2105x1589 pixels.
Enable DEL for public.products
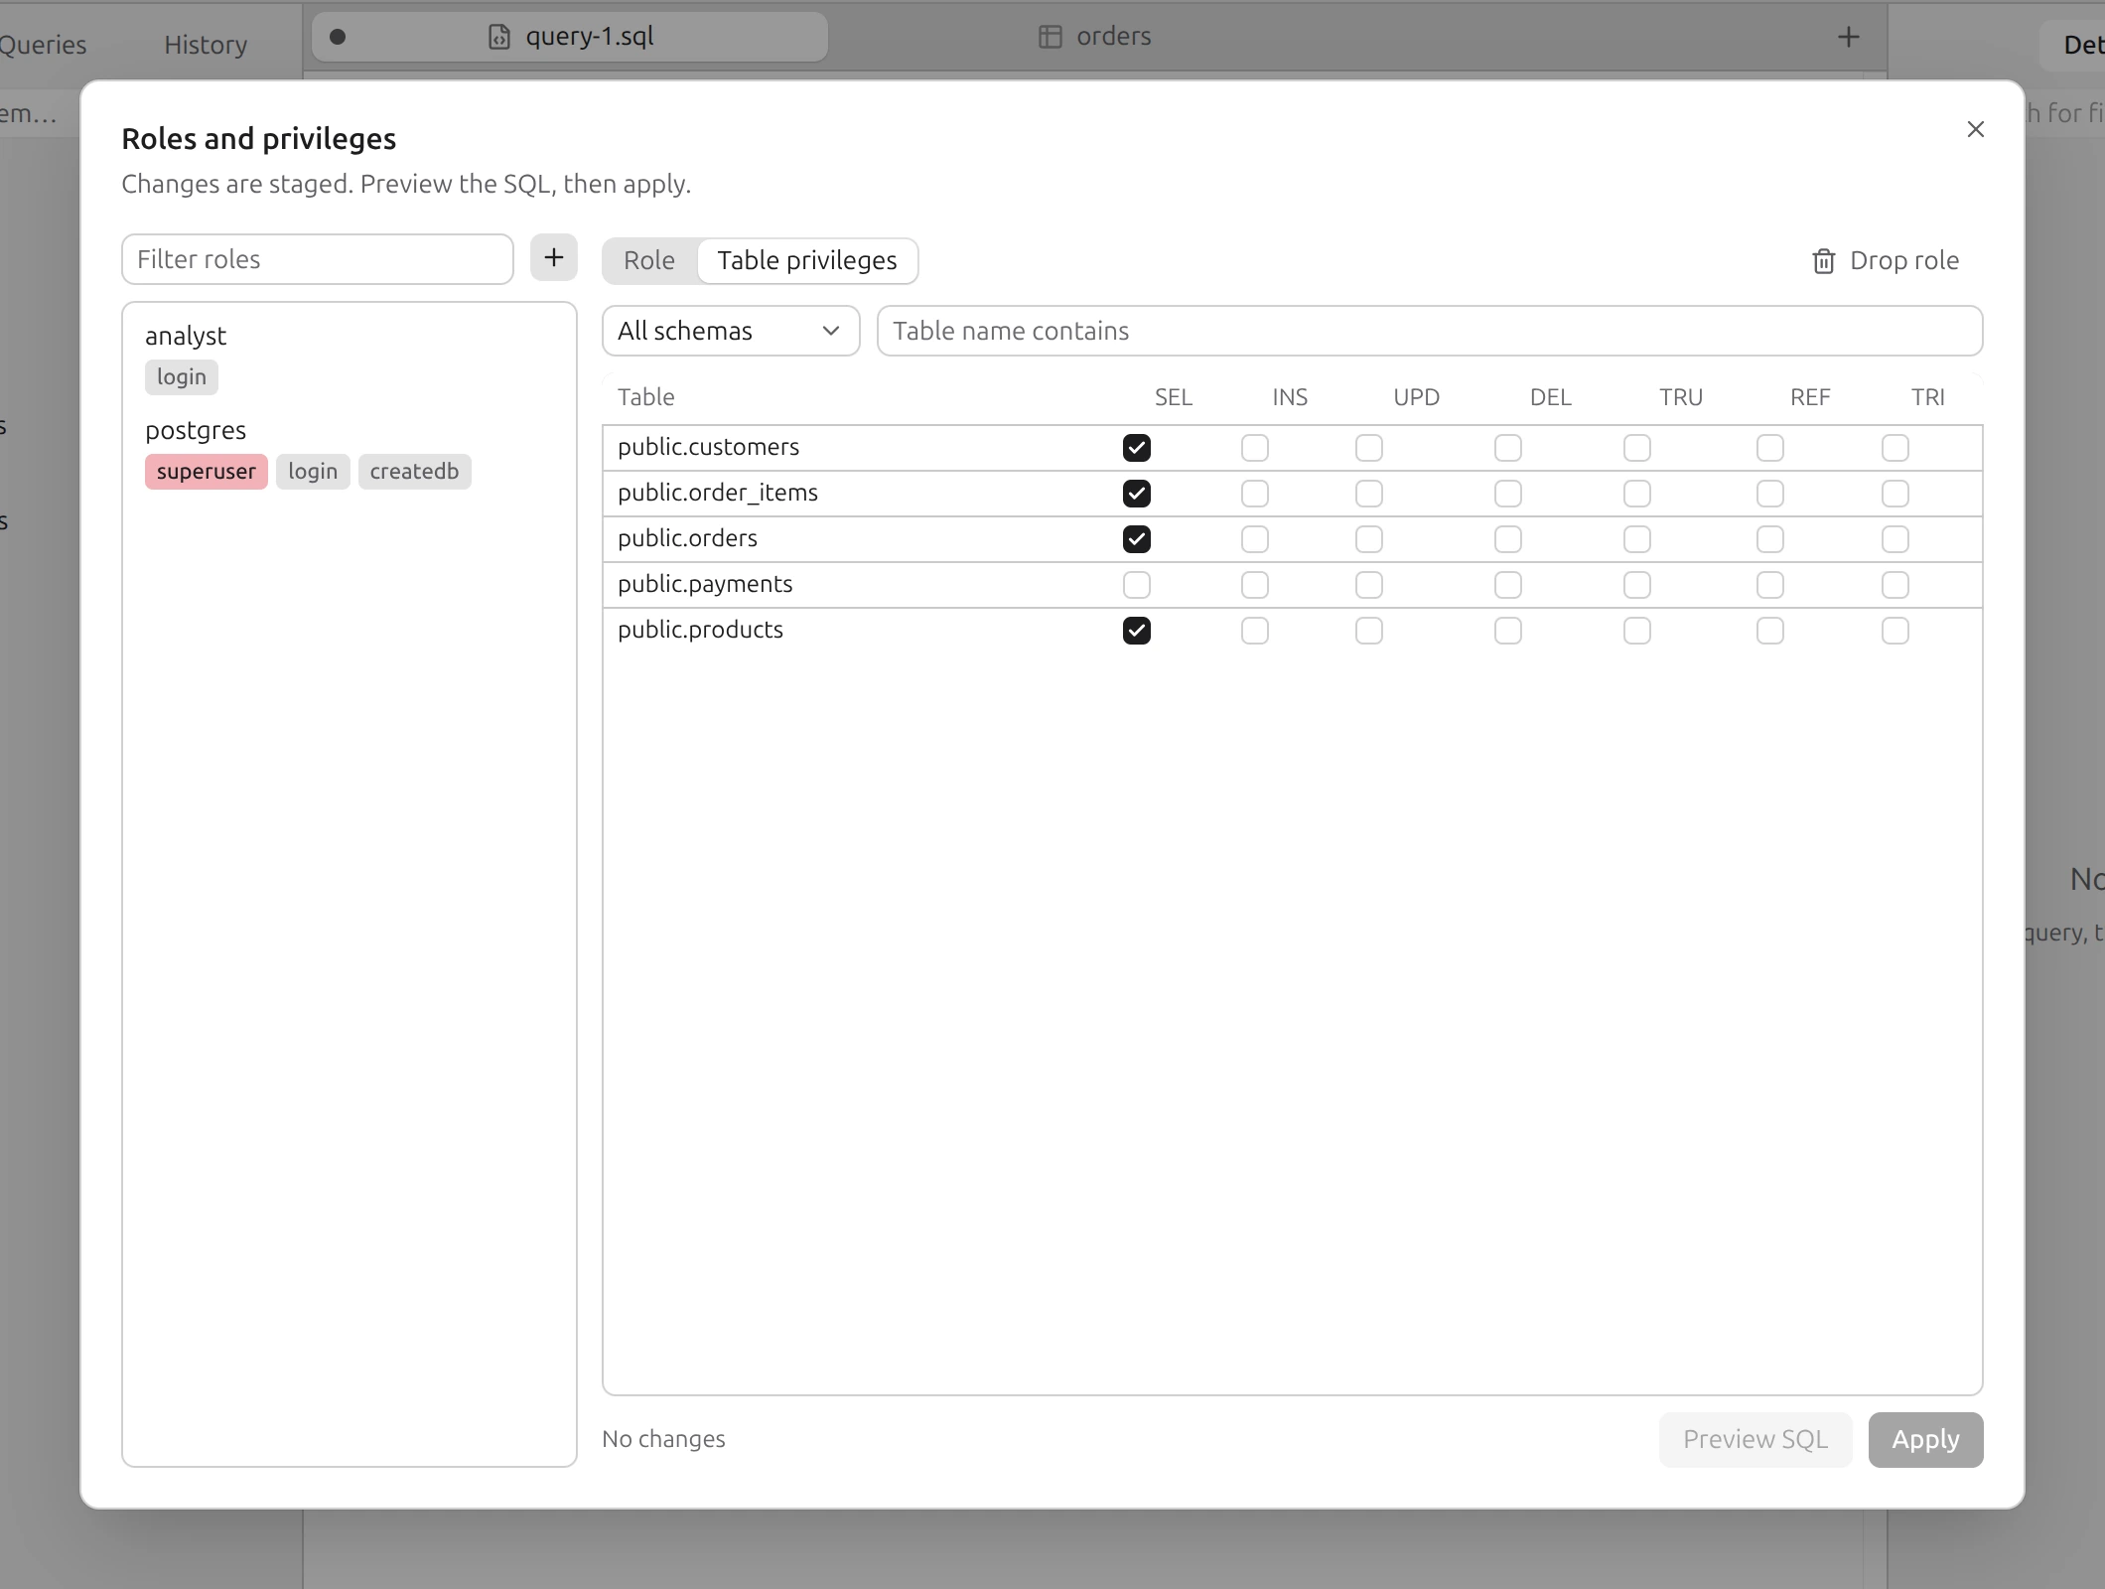point(1507,631)
